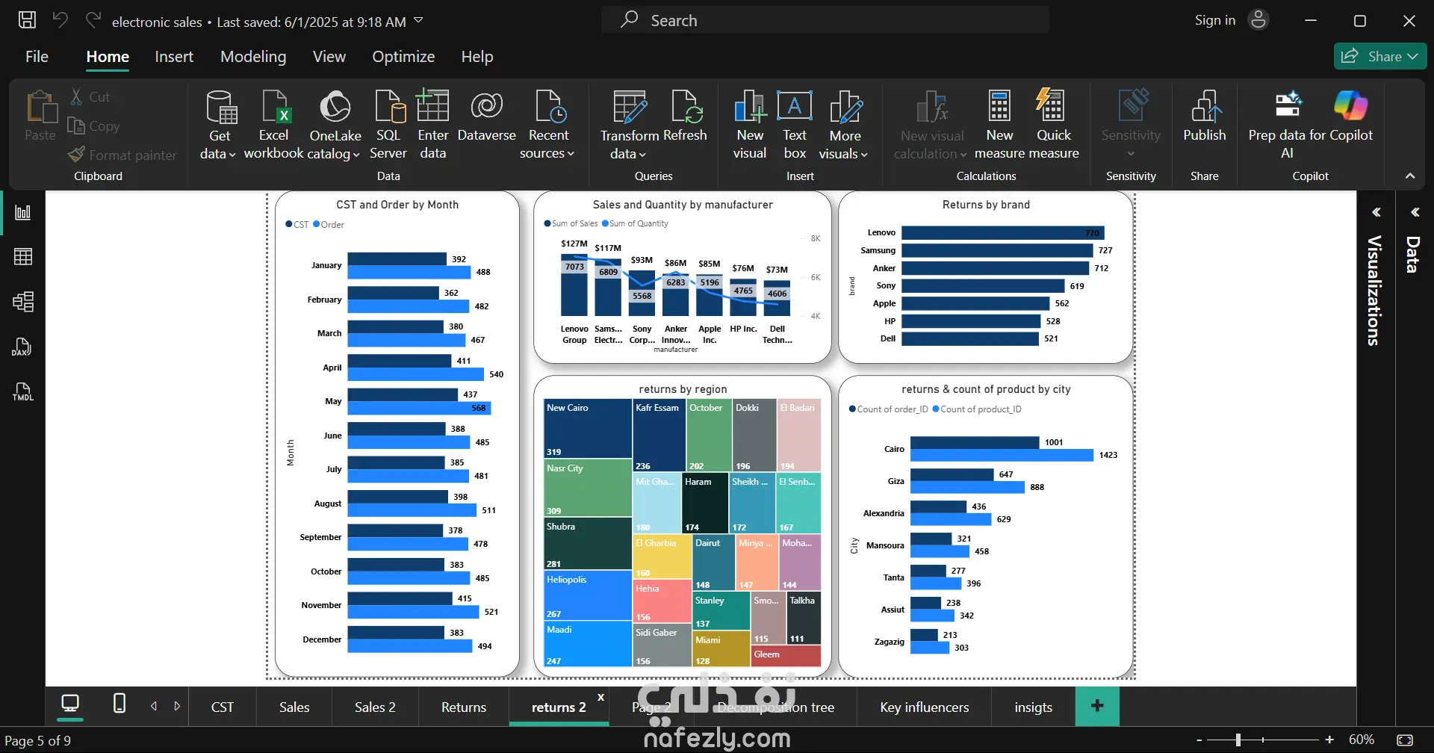Go to the insigts page tab
This screenshot has height=753, width=1434.
coord(1034,707)
